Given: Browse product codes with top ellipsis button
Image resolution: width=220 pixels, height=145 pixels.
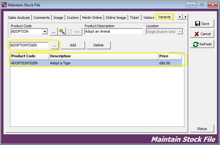Looking at the screenshot, I should (54, 32).
